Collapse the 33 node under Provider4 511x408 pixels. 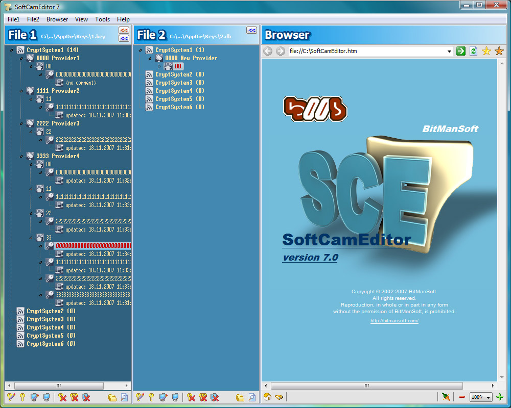tap(31, 238)
